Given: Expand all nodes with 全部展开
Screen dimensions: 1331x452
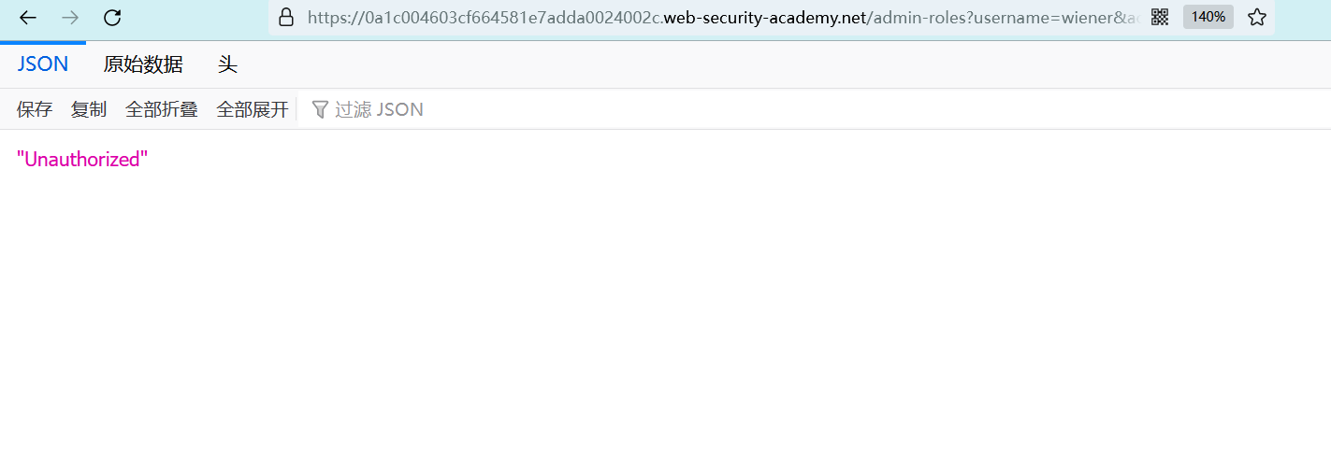Looking at the screenshot, I should pyautogui.click(x=253, y=109).
